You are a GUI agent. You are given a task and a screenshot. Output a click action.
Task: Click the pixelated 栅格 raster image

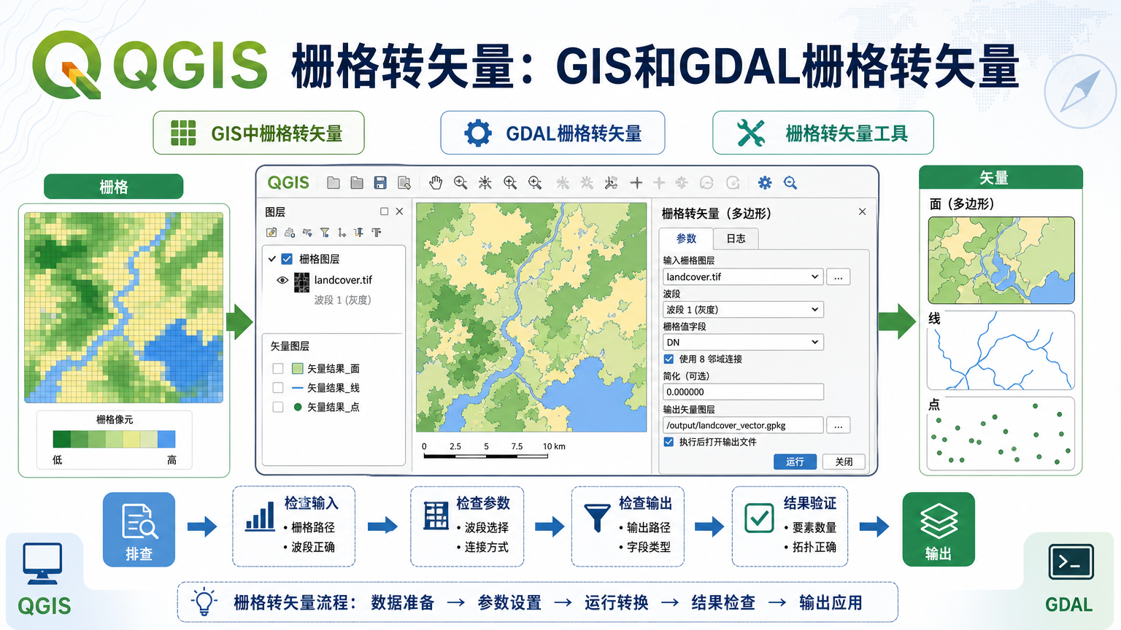pyautogui.click(x=124, y=307)
